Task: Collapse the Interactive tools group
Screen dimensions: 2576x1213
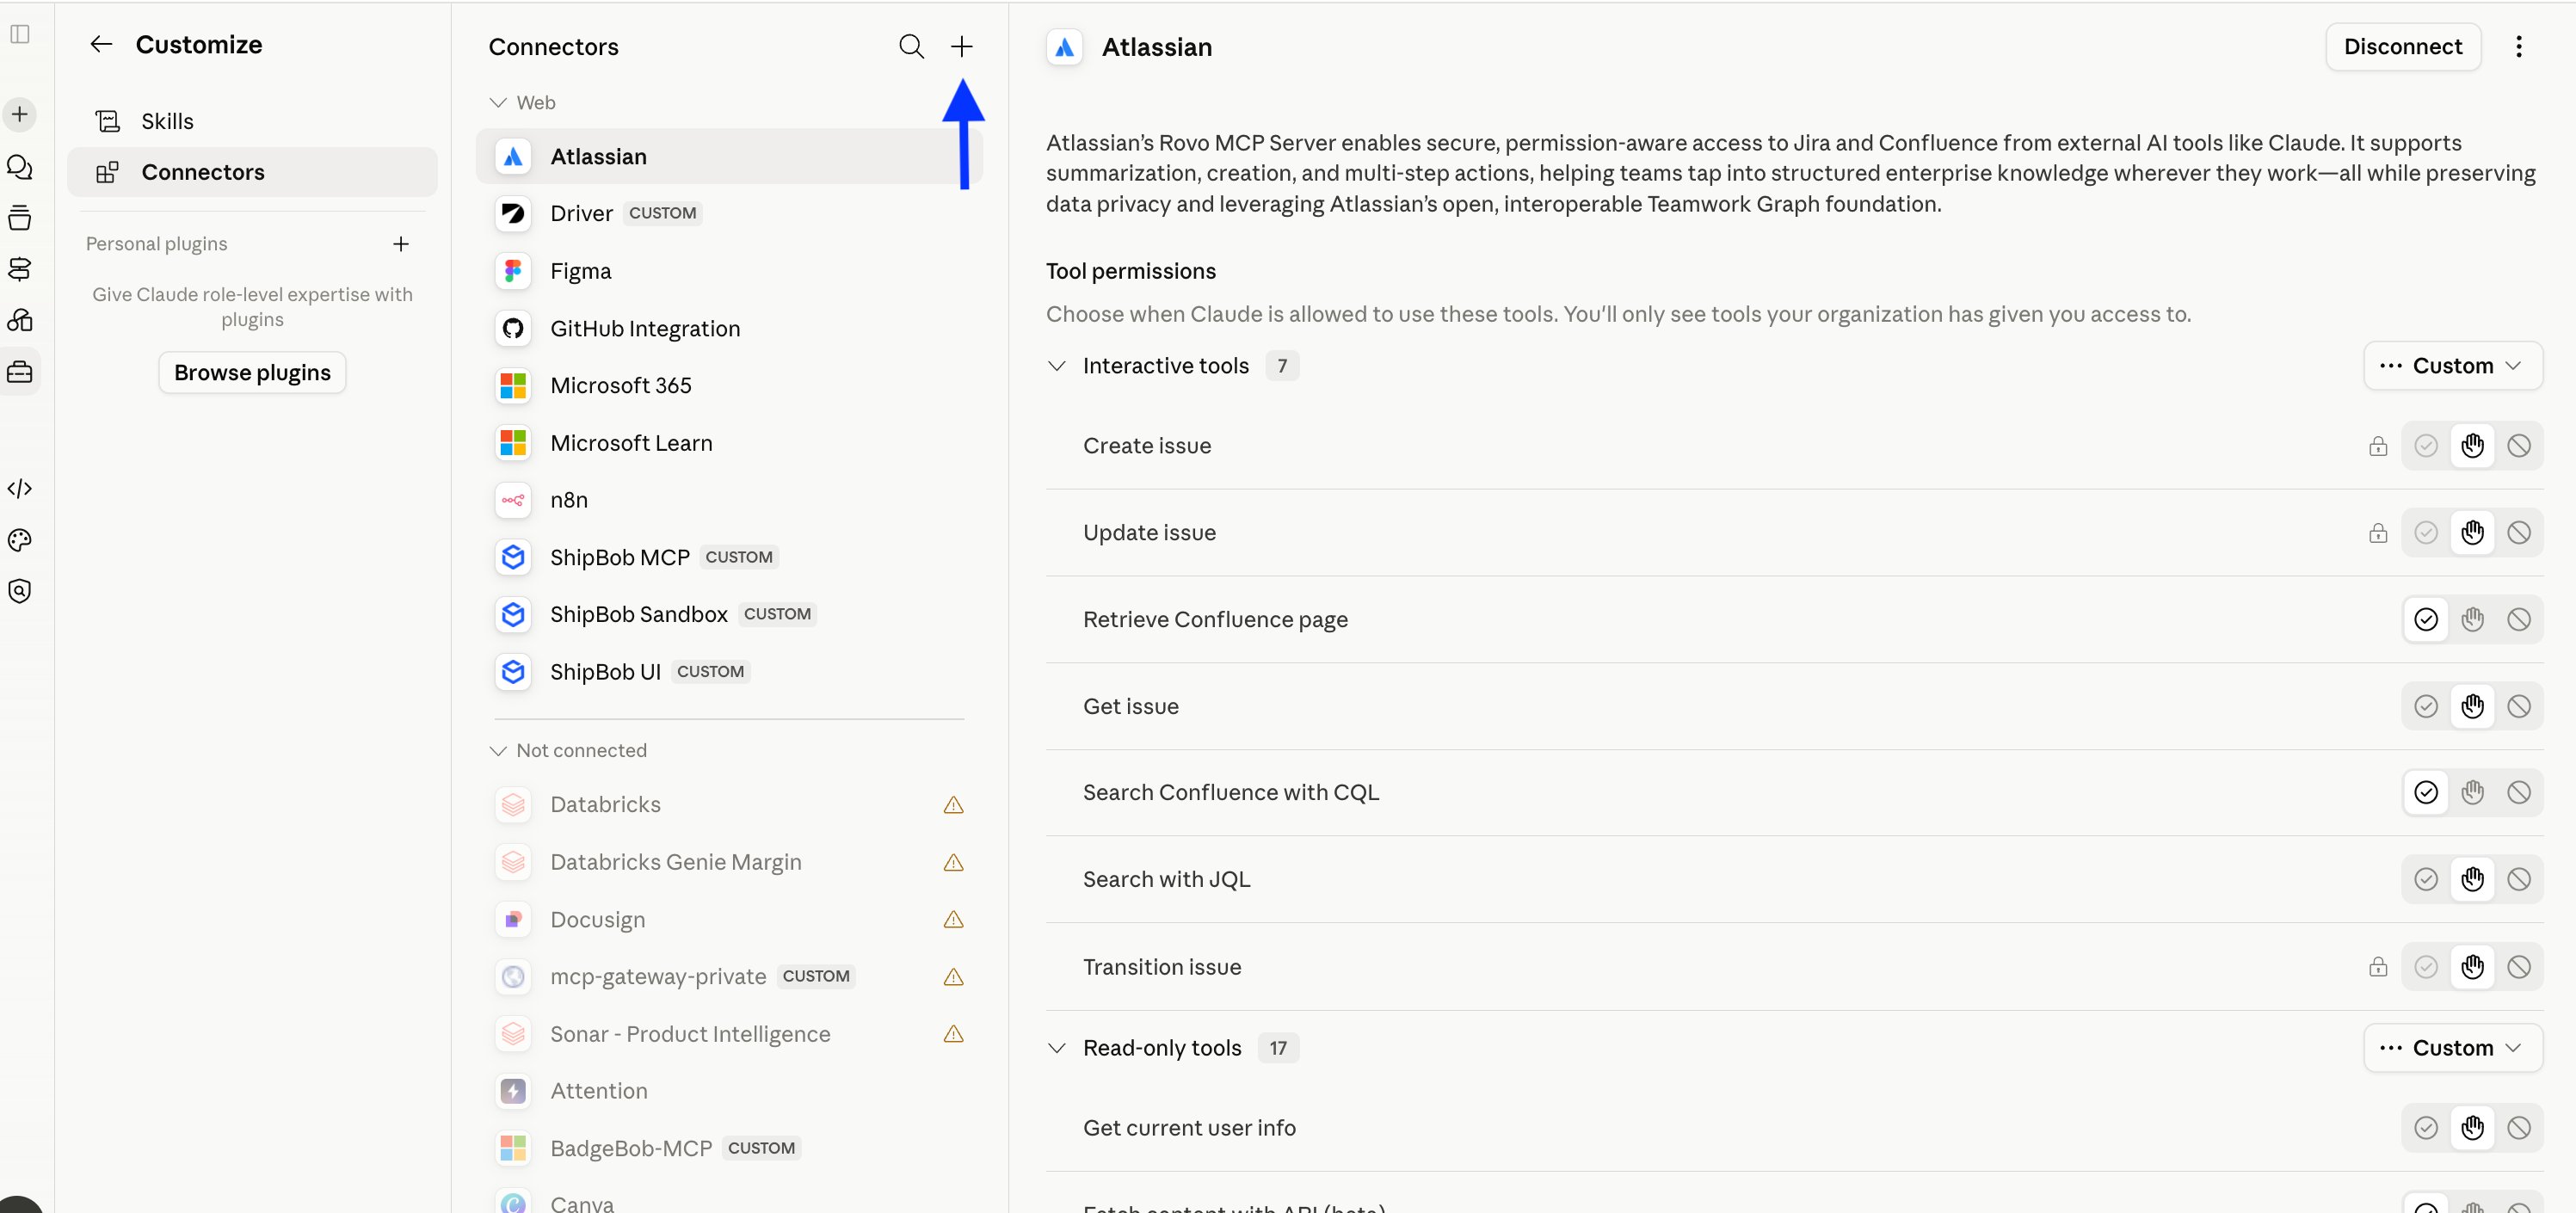Action: 1057,366
